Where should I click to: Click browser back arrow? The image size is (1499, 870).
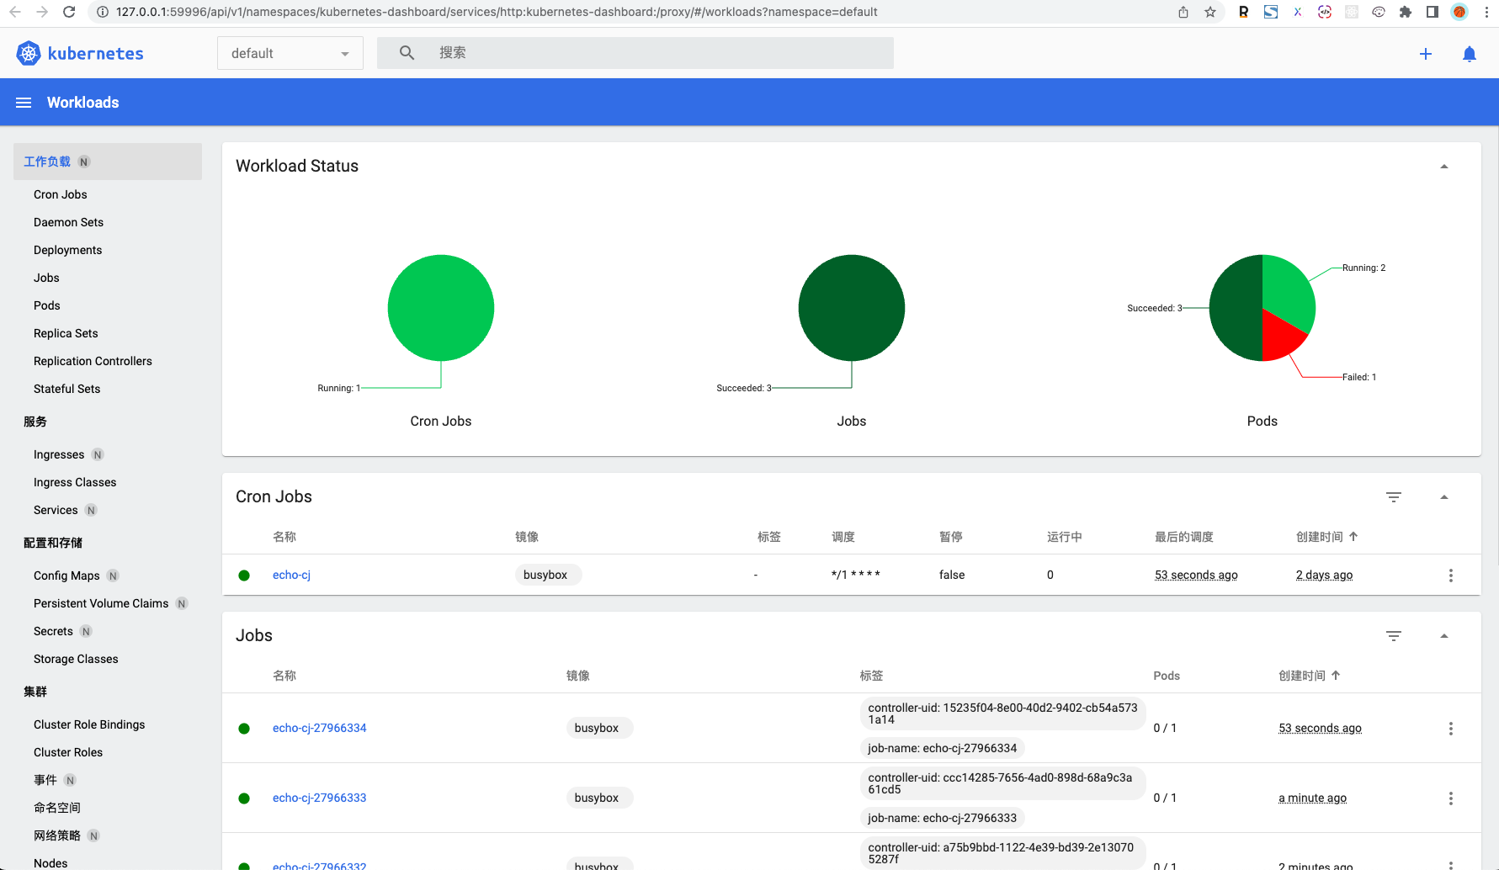[x=15, y=12]
